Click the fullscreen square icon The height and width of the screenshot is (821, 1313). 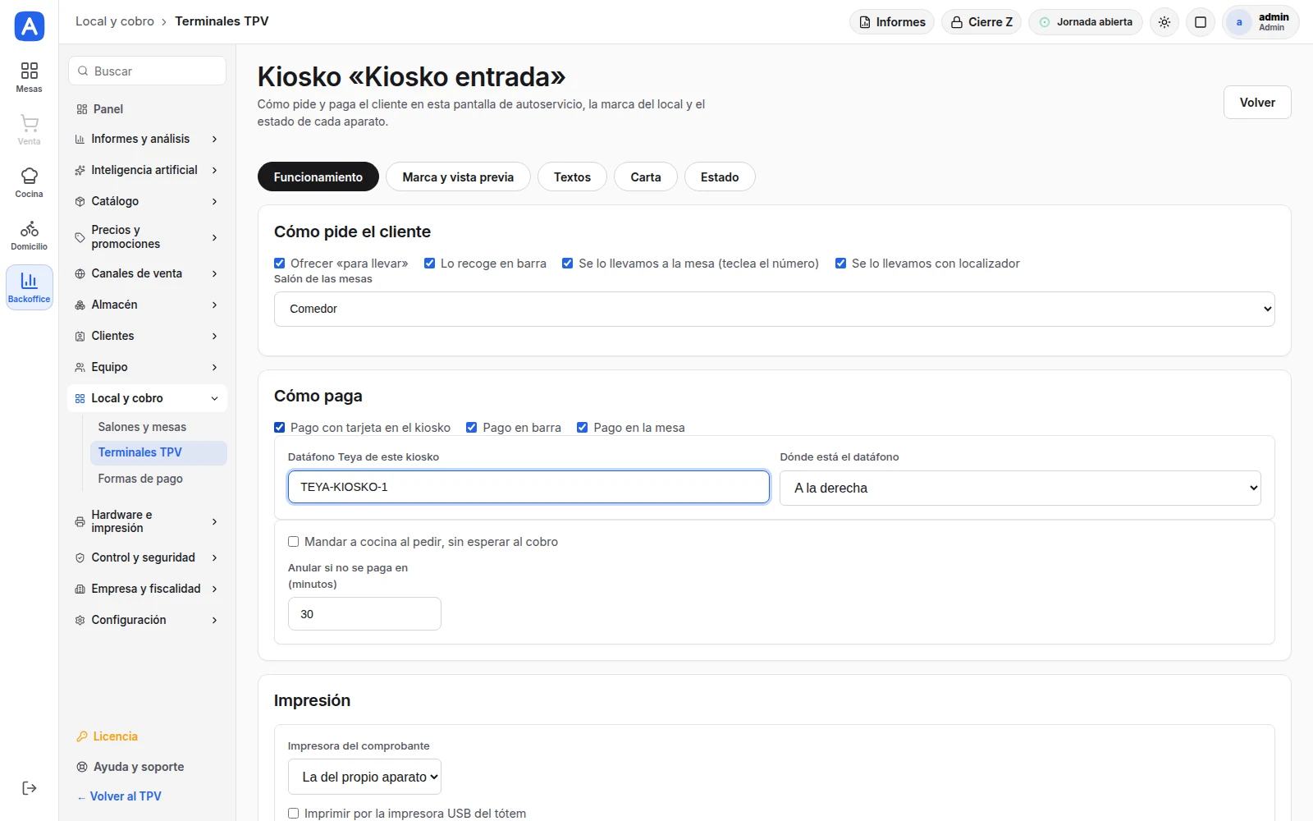tap(1201, 22)
